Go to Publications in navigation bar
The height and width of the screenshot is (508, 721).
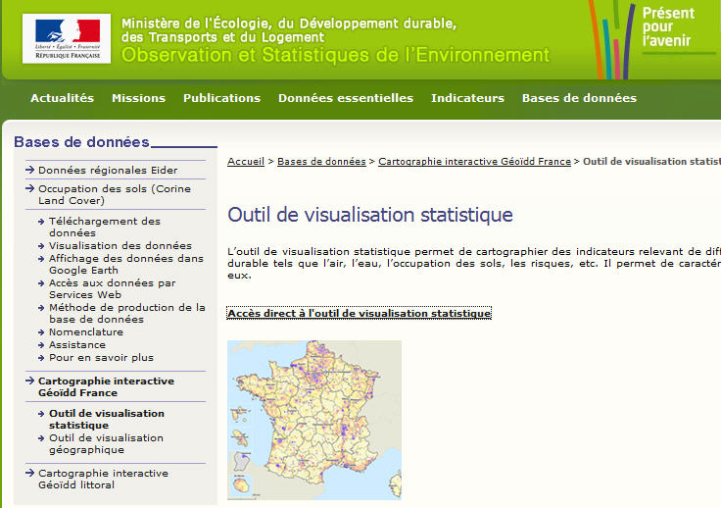coord(221,98)
